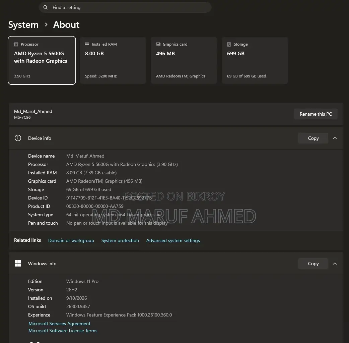Image resolution: width=349 pixels, height=343 pixels.
Task: Rename this PC
Action: (316, 114)
